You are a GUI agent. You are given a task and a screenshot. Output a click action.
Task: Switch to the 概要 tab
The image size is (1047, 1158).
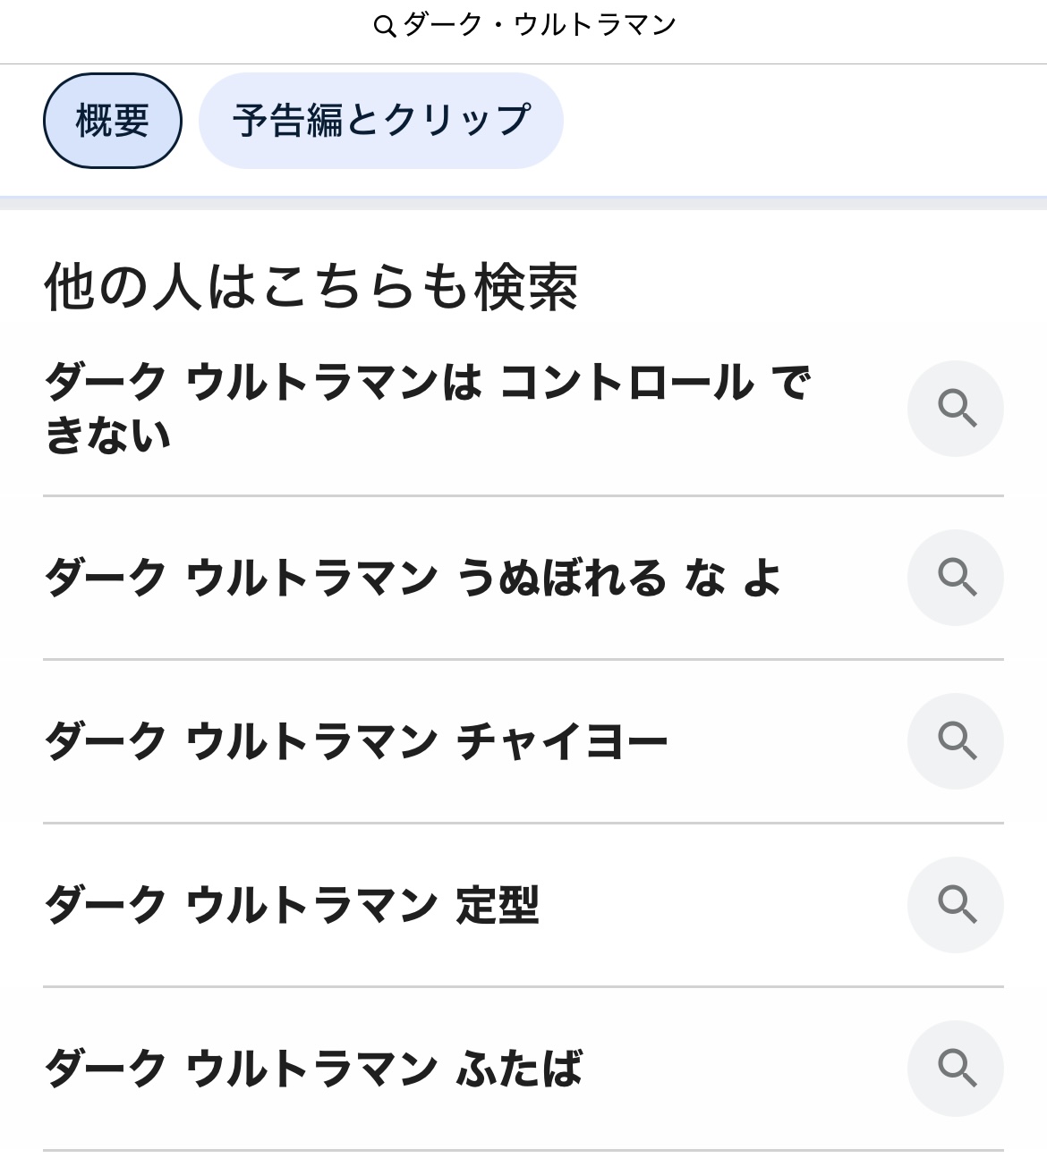pos(113,121)
